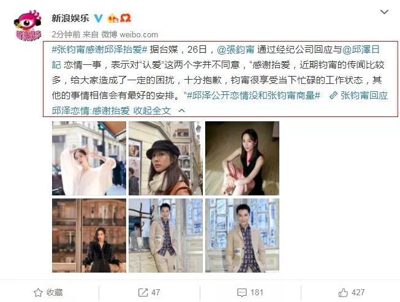Open photo of woman in white blouse
The height and width of the screenshot is (302, 400).
click(x=89, y=159)
